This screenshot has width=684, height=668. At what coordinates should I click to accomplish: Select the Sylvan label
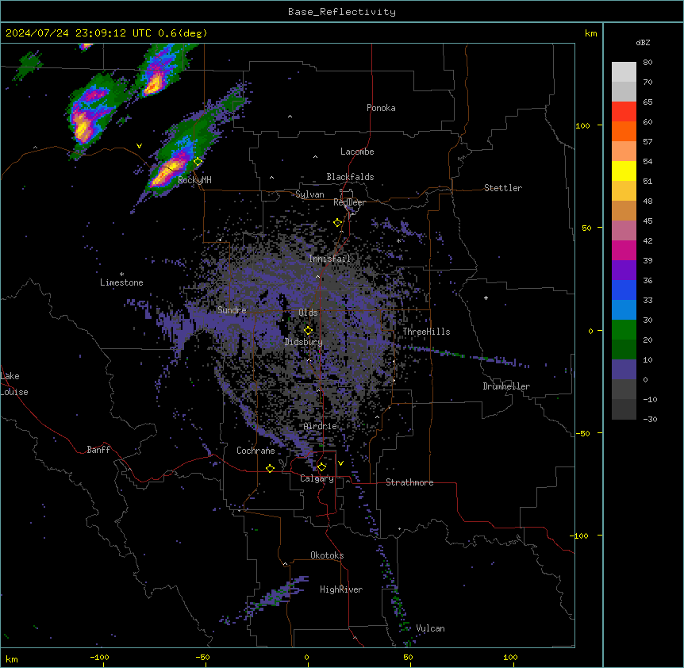[x=309, y=194]
